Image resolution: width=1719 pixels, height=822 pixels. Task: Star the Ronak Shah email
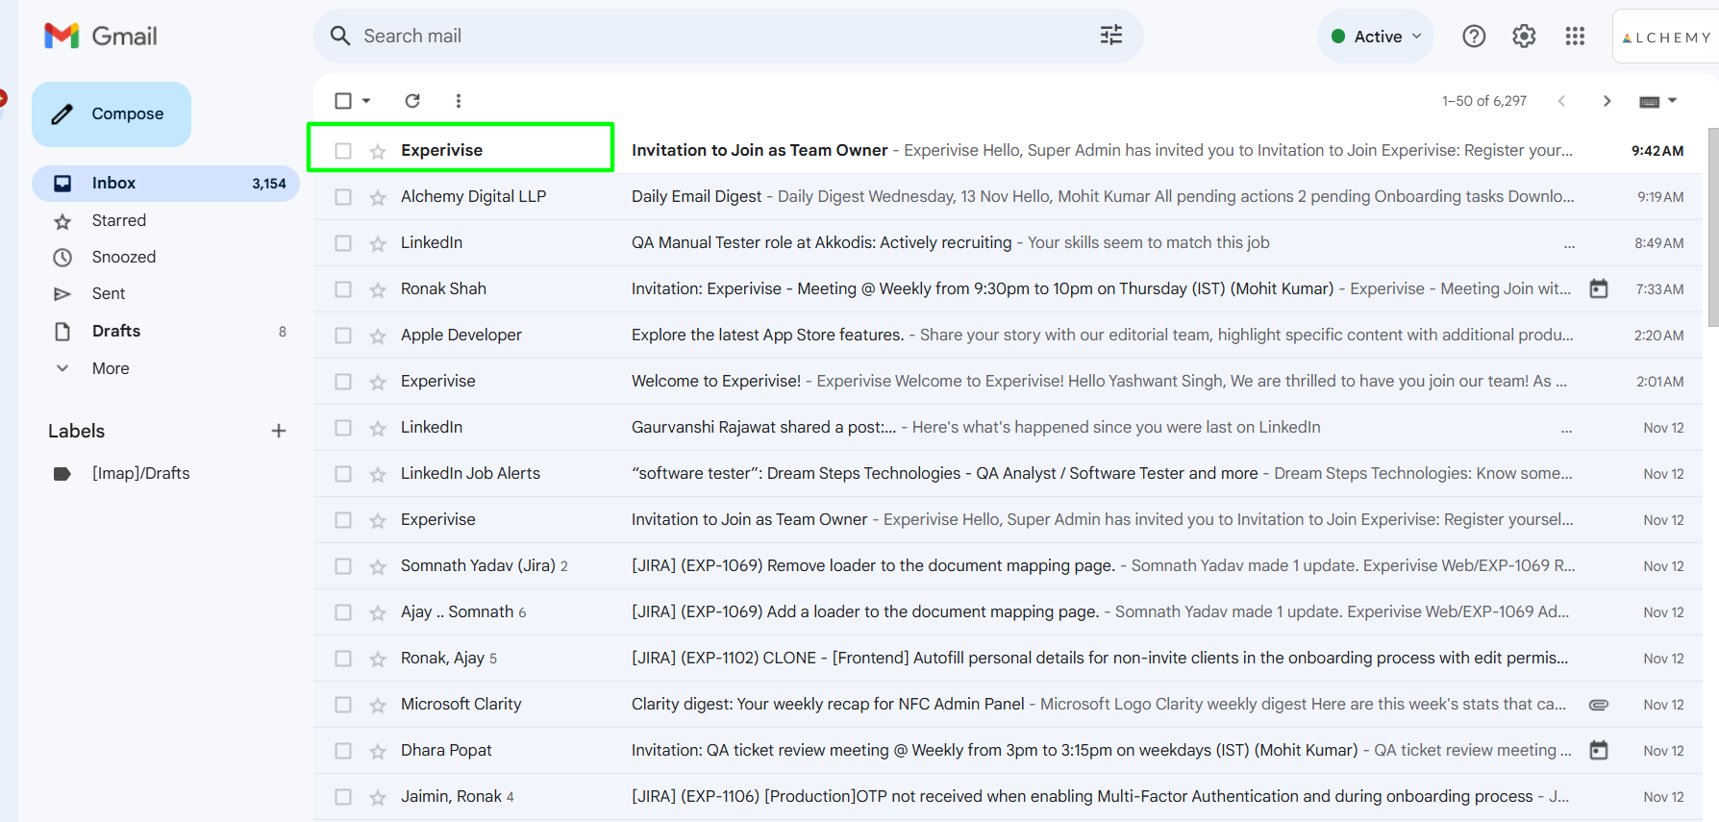(x=378, y=289)
